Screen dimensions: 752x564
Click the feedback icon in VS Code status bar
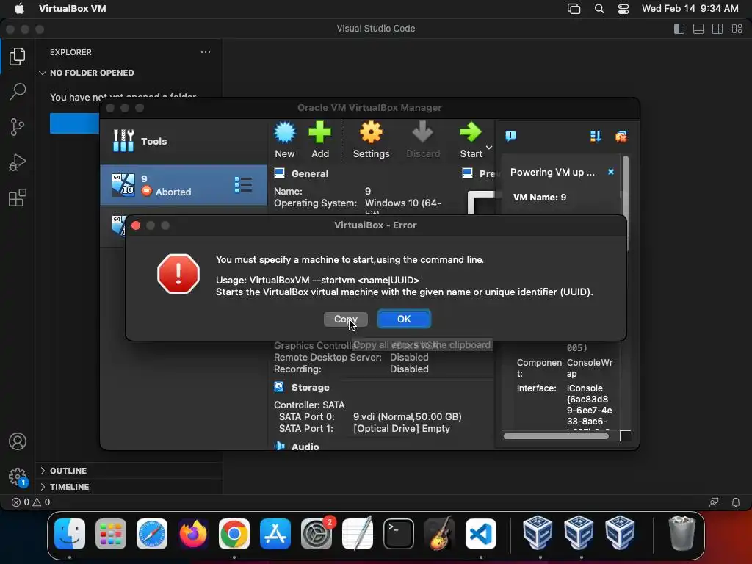pos(714,502)
